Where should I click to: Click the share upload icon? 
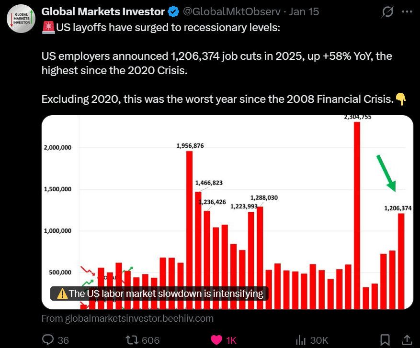(407, 340)
